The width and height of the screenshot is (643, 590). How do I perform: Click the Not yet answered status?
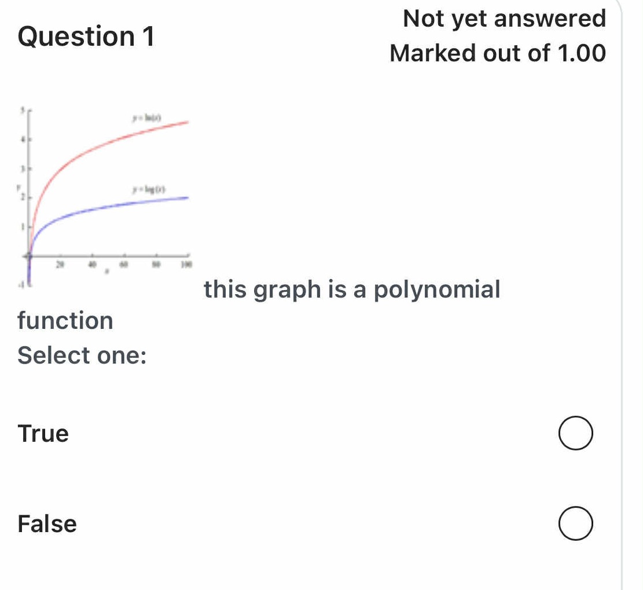coord(503,19)
